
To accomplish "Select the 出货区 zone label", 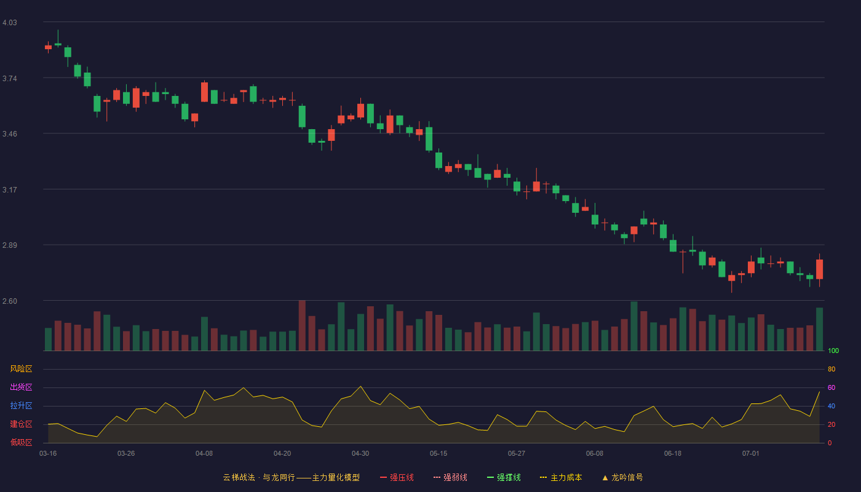I will click(x=21, y=387).
